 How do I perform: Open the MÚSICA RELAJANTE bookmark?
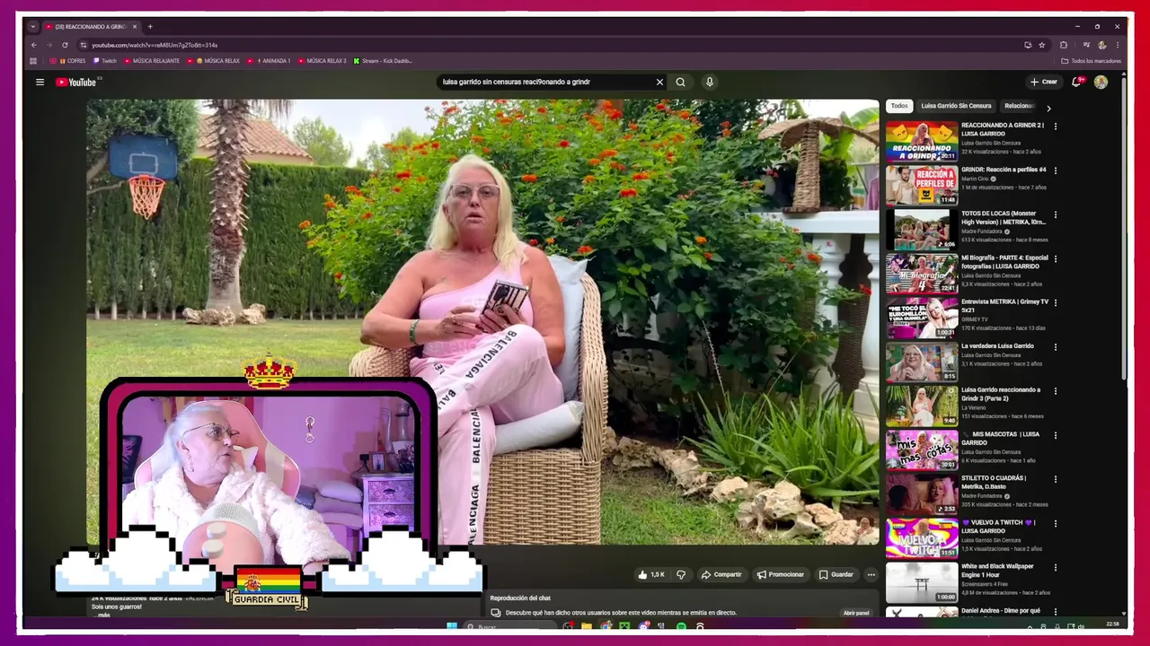click(152, 61)
